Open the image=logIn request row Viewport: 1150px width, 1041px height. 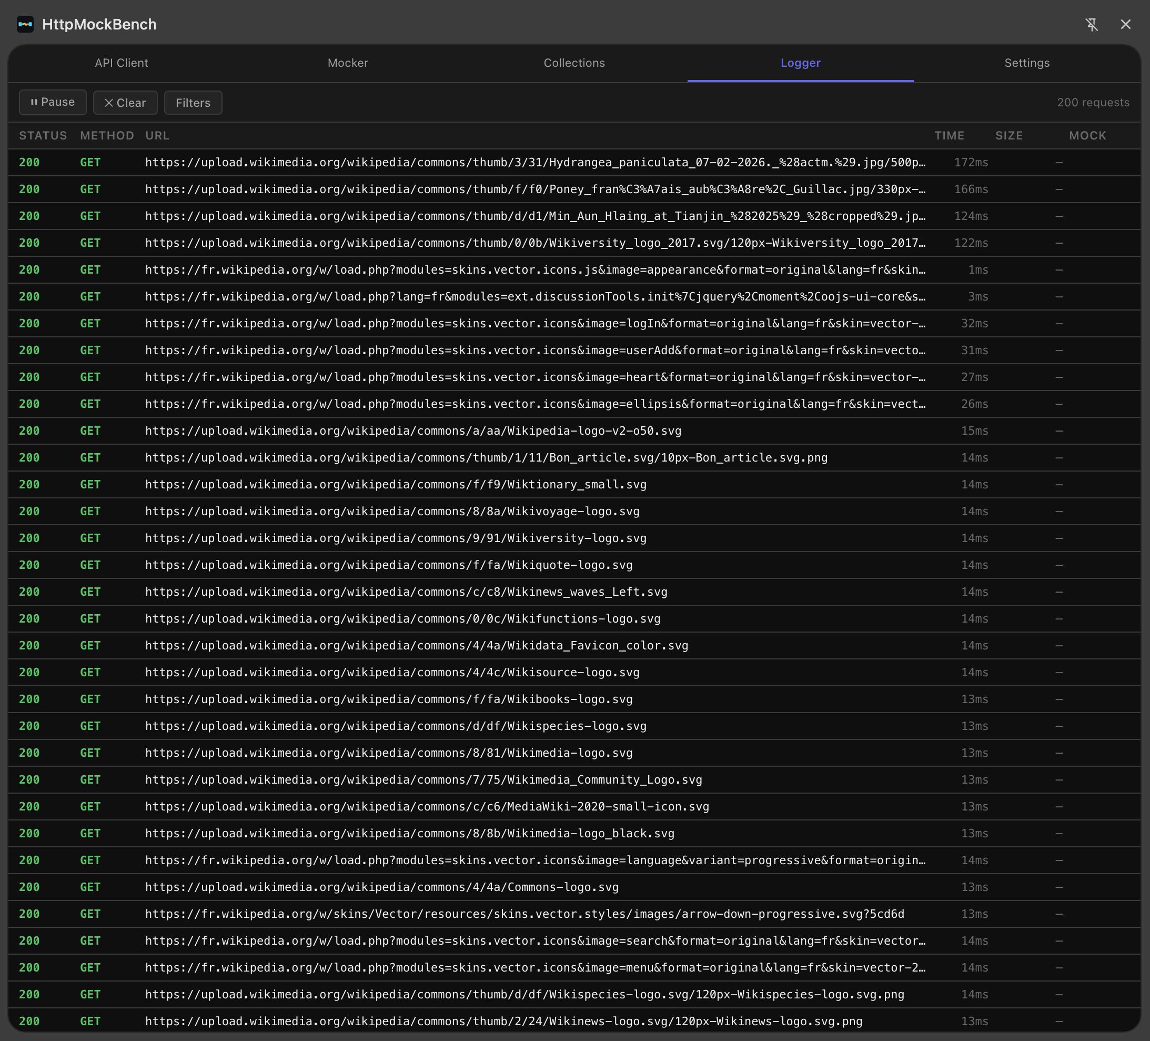(x=574, y=324)
